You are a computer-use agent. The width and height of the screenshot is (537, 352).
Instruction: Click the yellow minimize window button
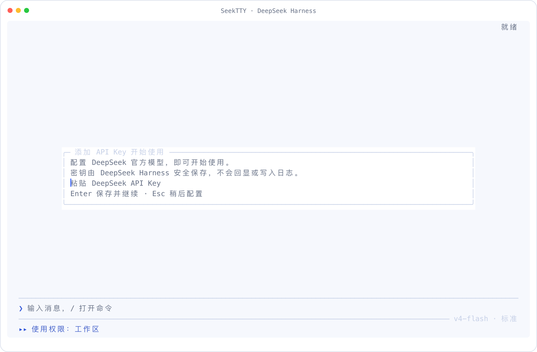[x=18, y=10]
